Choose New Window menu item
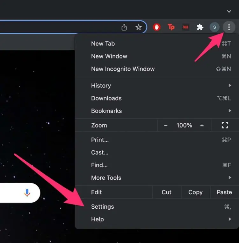Image resolution: width=239 pixels, height=243 pixels. (x=157, y=56)
